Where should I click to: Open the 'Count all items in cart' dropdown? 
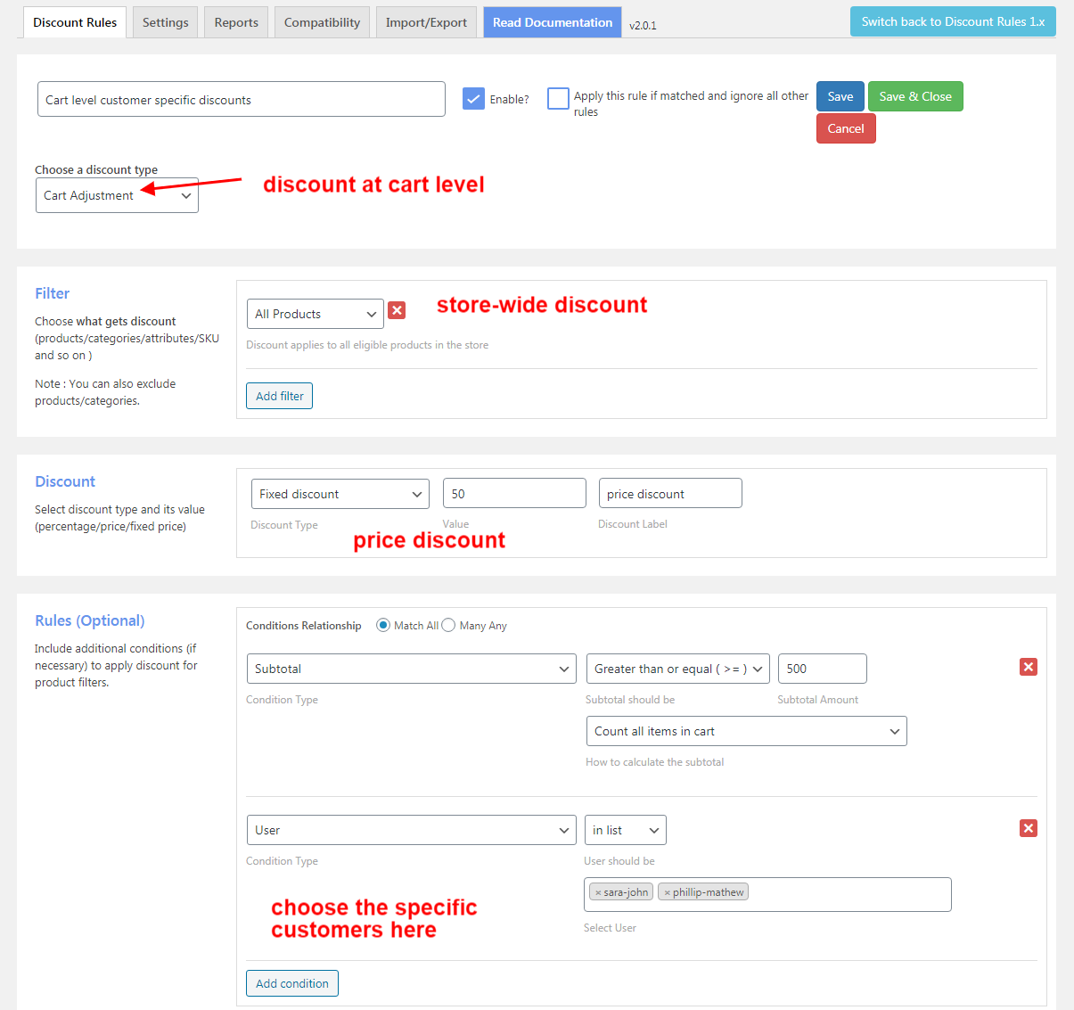(746, 731)
